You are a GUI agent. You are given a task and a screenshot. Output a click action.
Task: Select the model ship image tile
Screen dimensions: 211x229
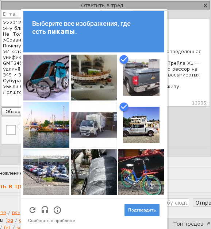94,78
